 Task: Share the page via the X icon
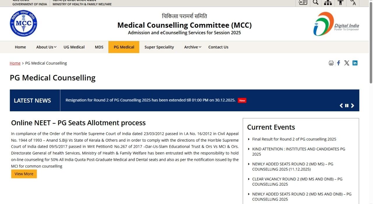[x=346, y=63]
